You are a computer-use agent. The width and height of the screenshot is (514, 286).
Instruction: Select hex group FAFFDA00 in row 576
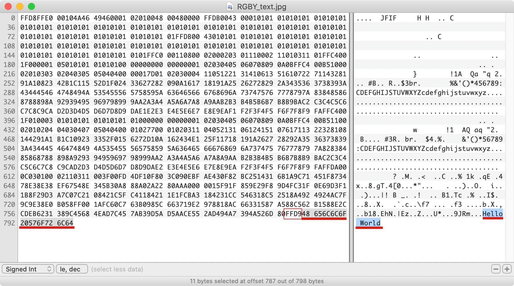point(330,167)
